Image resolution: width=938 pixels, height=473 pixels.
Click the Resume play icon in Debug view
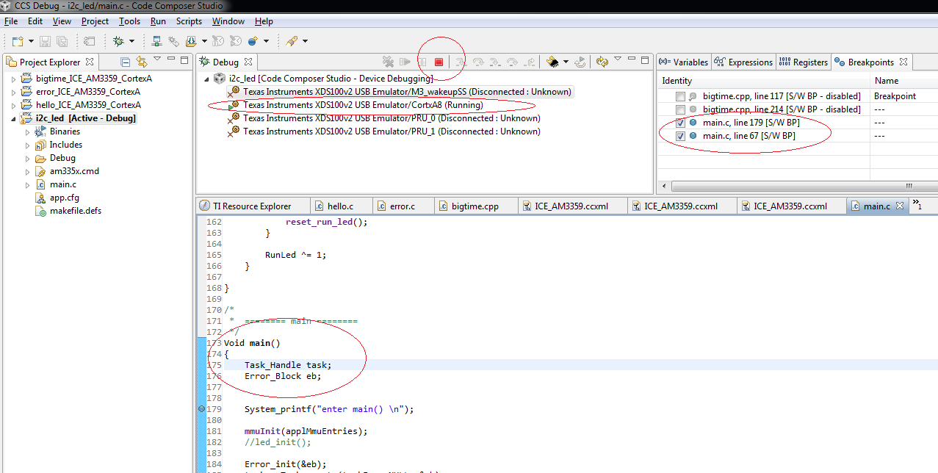pyautogui.click(x=405, y=62)
